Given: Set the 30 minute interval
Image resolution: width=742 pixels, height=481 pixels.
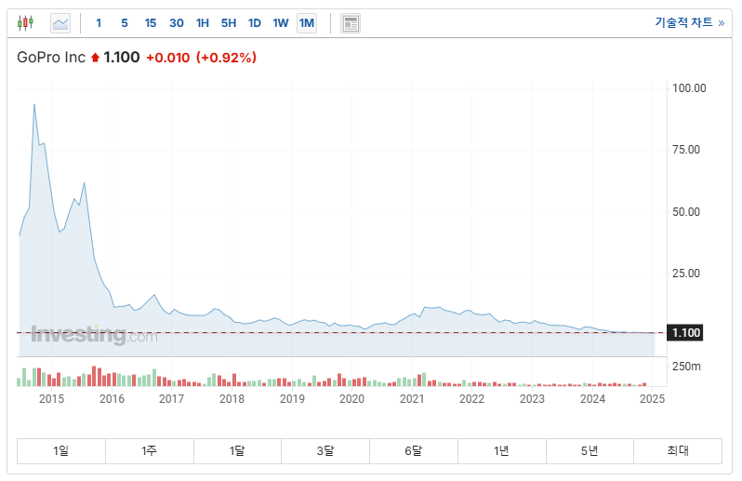Looking at the screenshot, I should (x=177, y=23).
